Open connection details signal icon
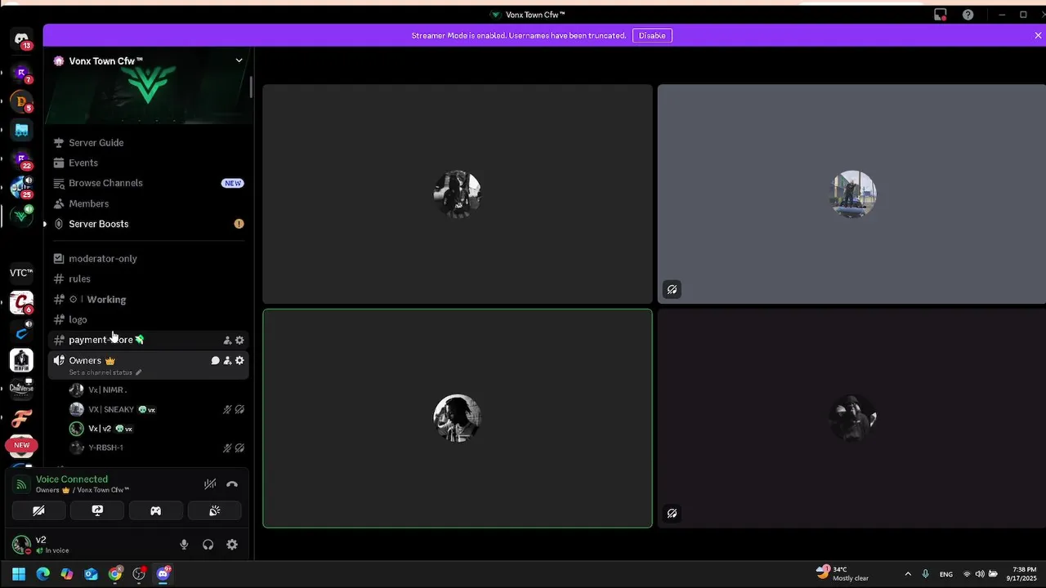The image size is (1046, 588). (22, 484)
